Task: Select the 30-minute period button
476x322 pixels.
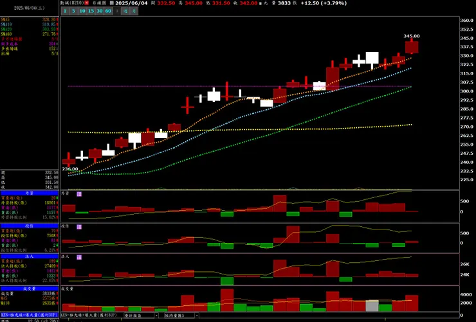Action: click(x=100, y=11)
